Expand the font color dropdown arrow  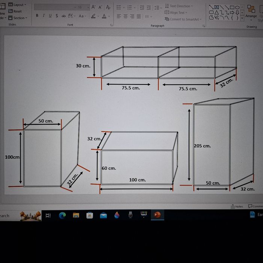tap(109, 16)
